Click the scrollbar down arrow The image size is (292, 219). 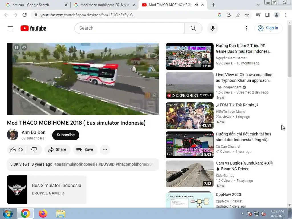point(289,205)
